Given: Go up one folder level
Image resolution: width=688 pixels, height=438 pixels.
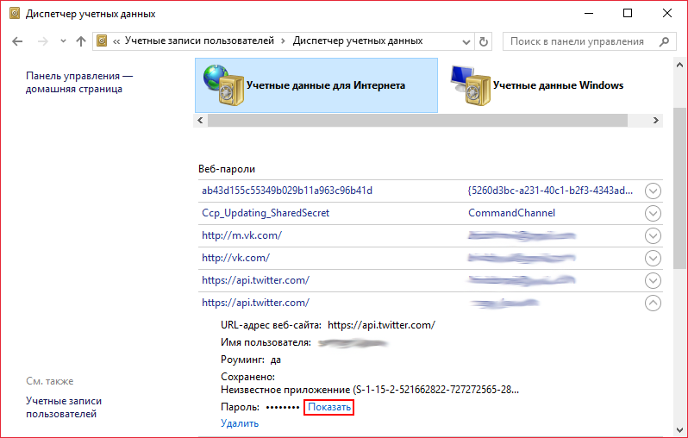Looking at the screenshot, I should pyautogui.click(x=81, y=41).
